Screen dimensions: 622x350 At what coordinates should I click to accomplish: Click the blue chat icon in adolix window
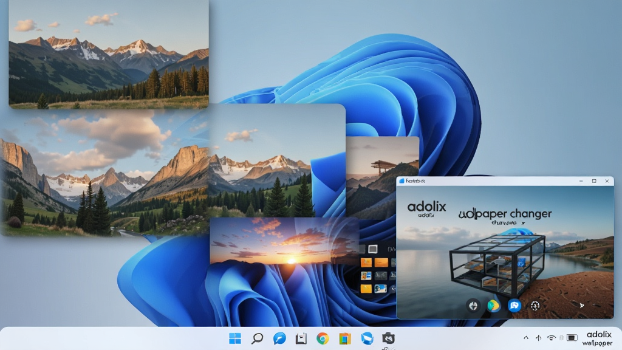(514, 306)
